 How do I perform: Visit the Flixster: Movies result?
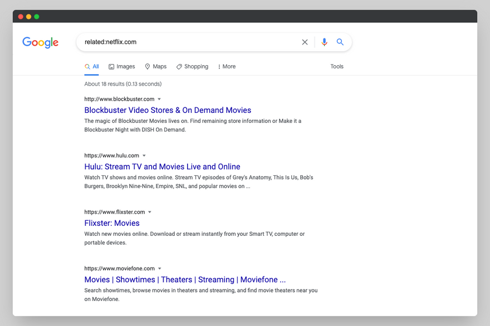(x=112, y=223)
